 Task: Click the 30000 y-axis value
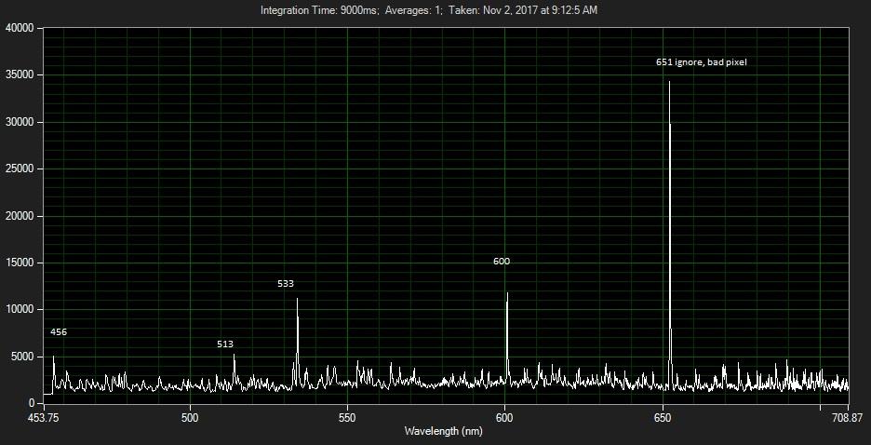[x=20, y=122]
